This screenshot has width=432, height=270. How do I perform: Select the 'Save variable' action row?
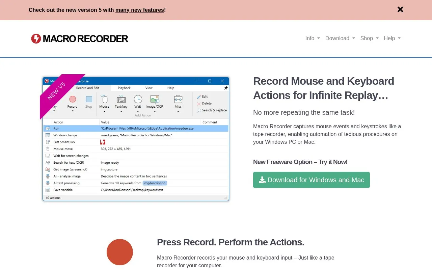coord(136,190)
